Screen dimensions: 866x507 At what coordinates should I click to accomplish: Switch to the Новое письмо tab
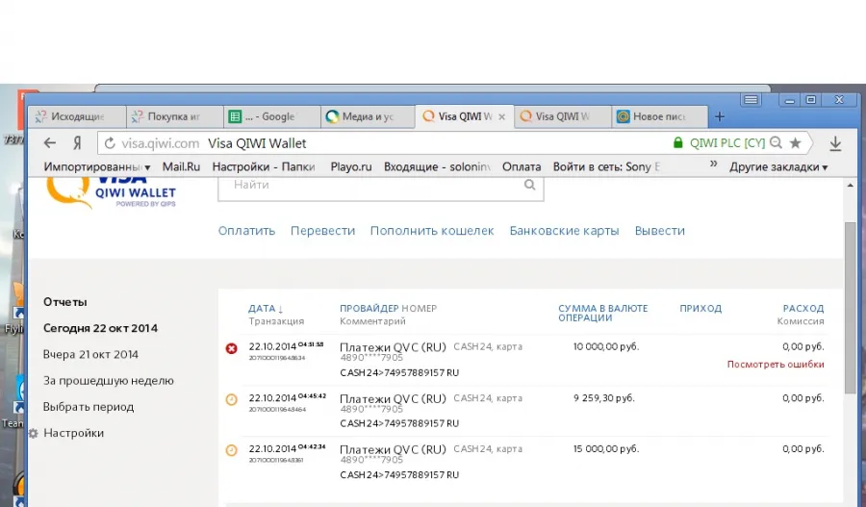pyautogui.click(x=659, y=116)
